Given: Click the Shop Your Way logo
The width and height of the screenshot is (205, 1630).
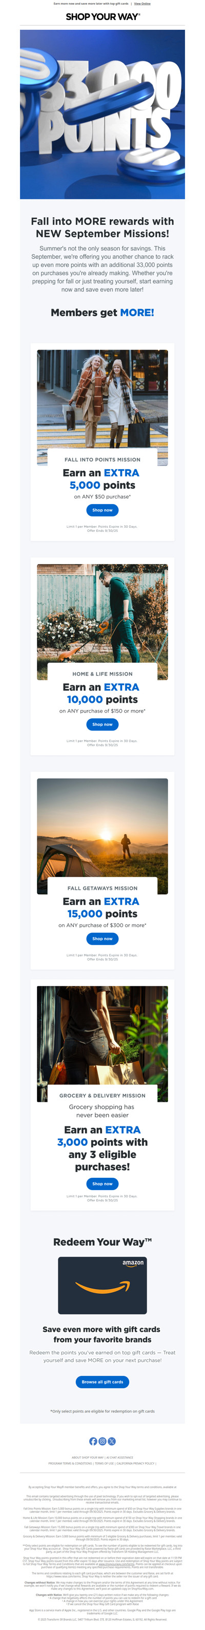Looking at the screenshot, I should [103, 16].
